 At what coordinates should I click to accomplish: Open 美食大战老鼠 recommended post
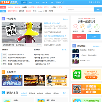(19, 61)
